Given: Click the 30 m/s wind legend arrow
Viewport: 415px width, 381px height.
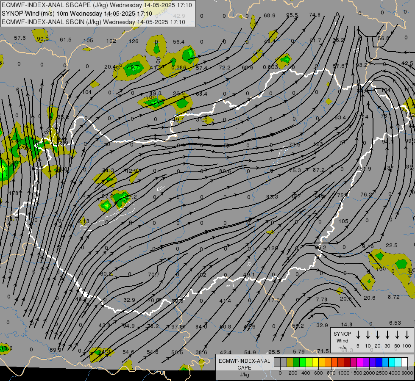Looking at the screenshot, I should pyautogui.click(x=387, y=334).
